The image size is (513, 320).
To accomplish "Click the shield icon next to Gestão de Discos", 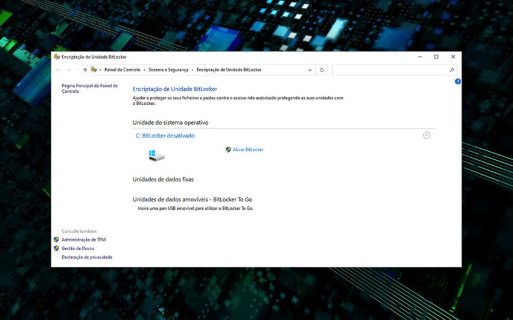I will (x=56, y=248).
